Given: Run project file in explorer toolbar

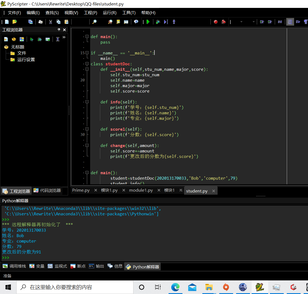Looking at the screenshot, I should pyautogui.click(x=32, y=39).
